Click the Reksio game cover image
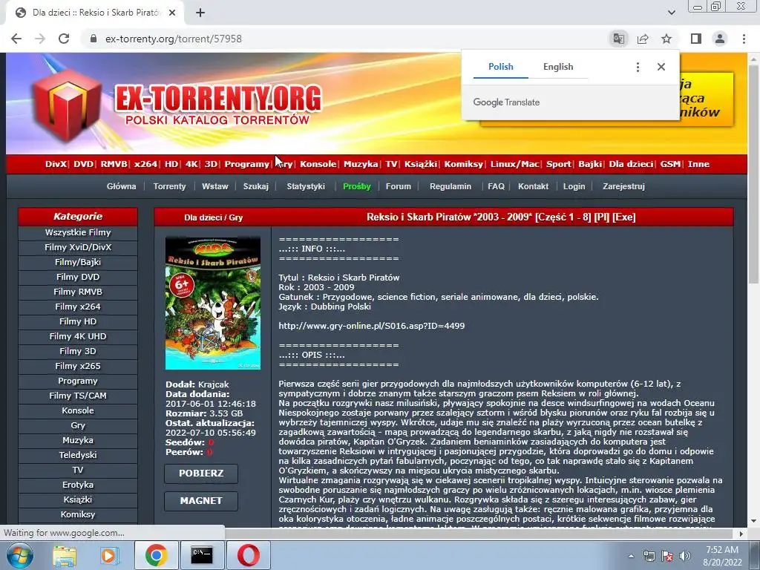 [x=213, y=303]
